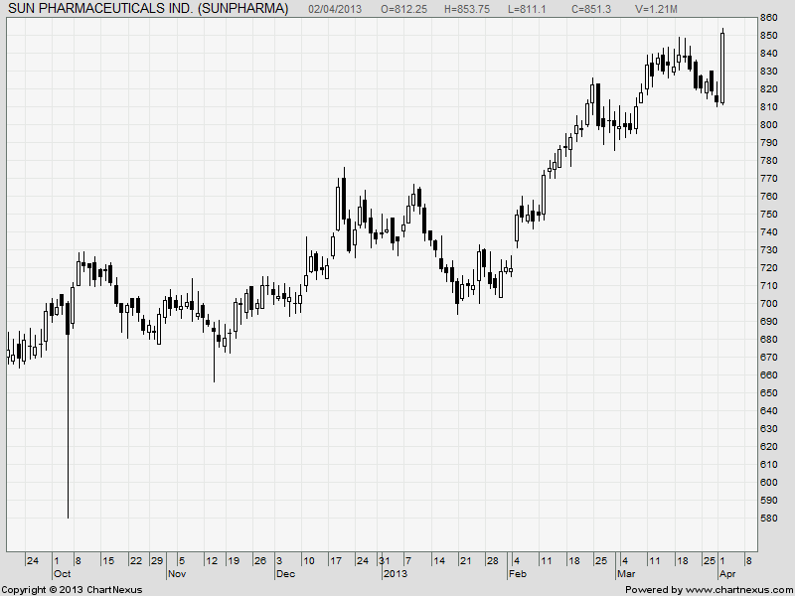Click the Oct month label
The width and height of the screenshot is (795, 596).
tap(62, 574)
